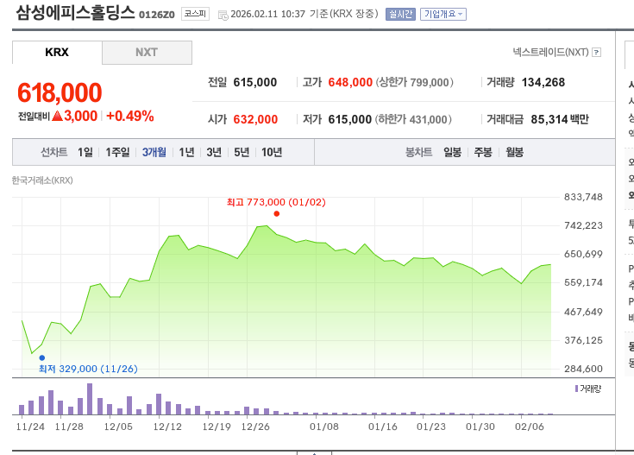Click the 거래량 value 134,268
The width and height of the screenshot is (634, 455).
(x=543, y=83)
